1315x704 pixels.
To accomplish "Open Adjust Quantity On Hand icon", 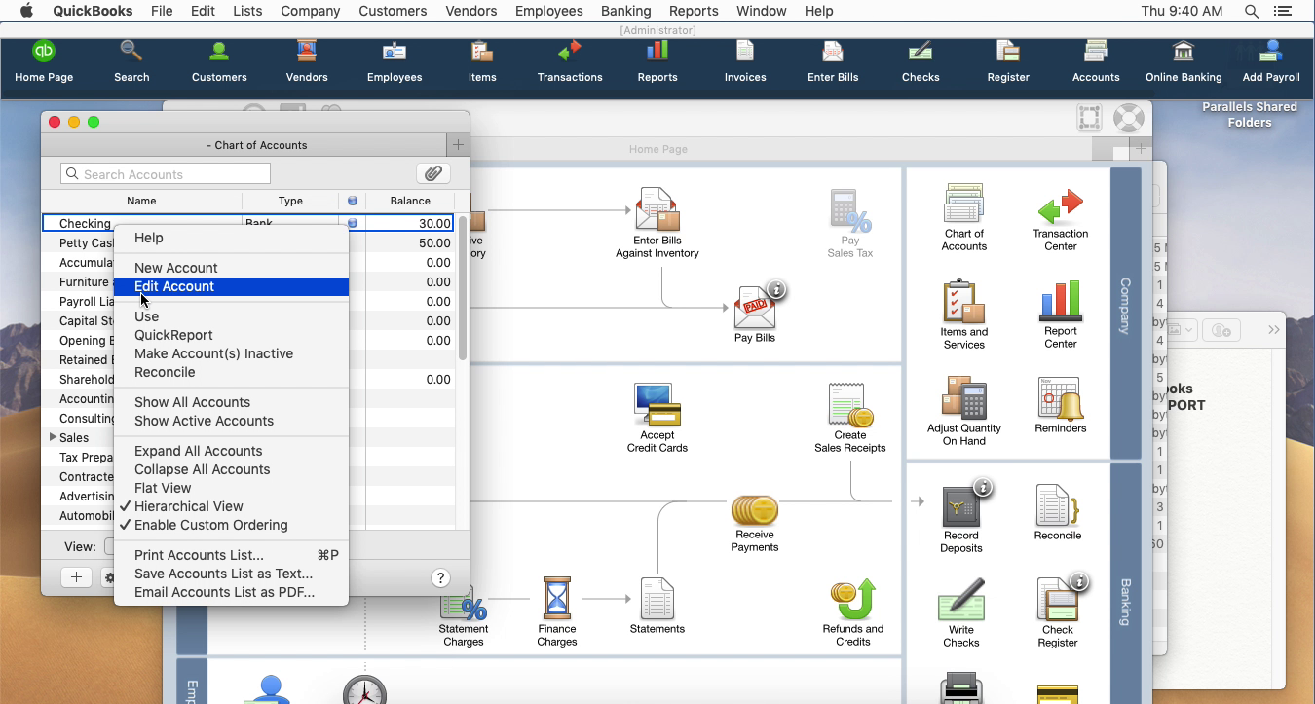I will click(964, 411).
